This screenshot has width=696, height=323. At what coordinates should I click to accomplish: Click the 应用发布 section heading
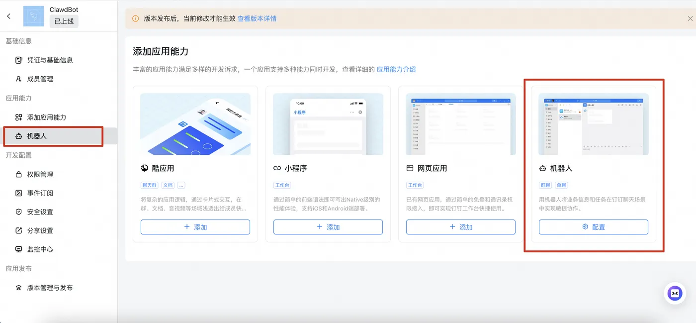coord(19,269)
